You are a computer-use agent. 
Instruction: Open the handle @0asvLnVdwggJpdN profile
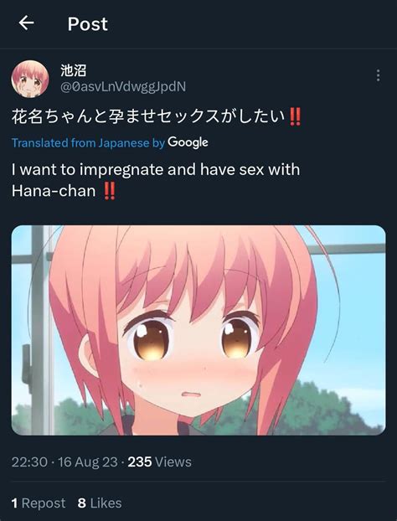pos(123,87)
